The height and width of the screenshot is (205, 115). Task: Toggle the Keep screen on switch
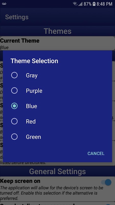106,182
